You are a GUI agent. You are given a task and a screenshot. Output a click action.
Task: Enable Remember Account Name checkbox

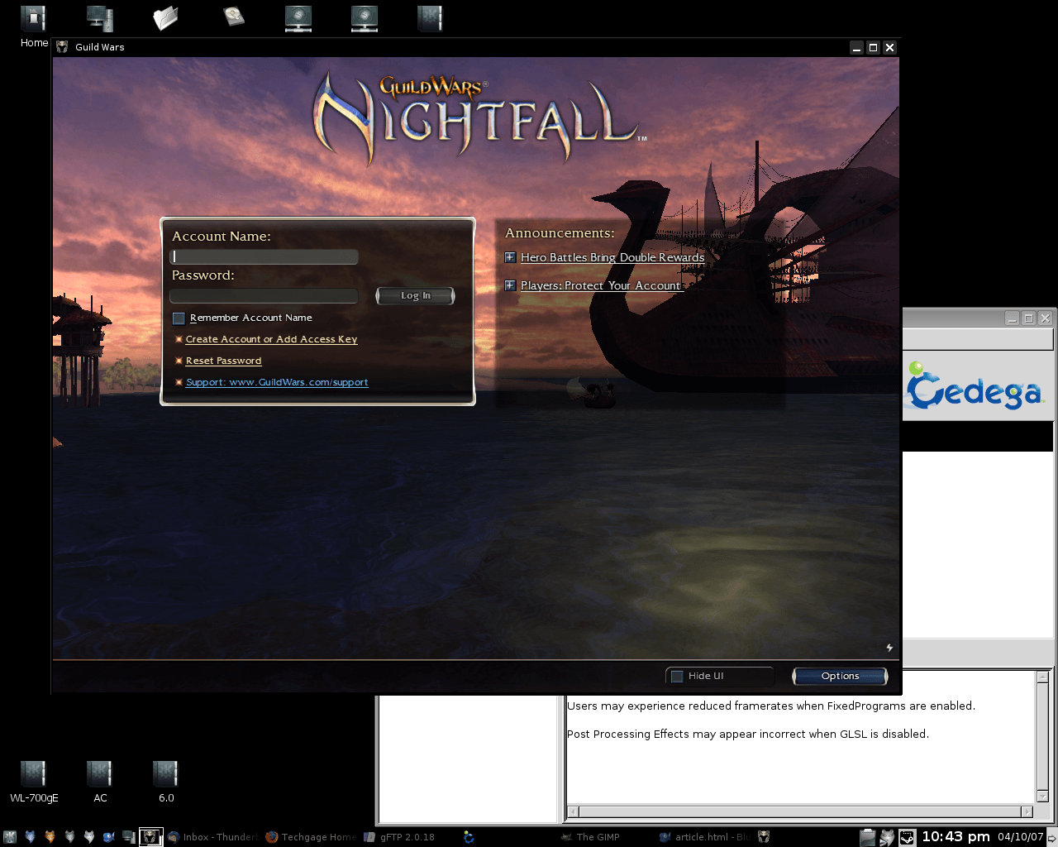(x=179, y=318)
